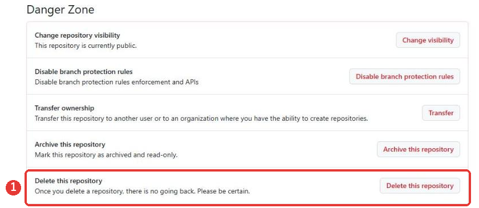Image resolution: width=479 pixels, height=208 pixels.
Task: Select the 'Danger Zone' heading text
Action: [x=60, y=10]
